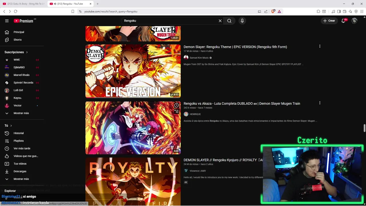Start voice search with the microphone
The width and height of the screenshot is (366, 206).
coord(242,21)
